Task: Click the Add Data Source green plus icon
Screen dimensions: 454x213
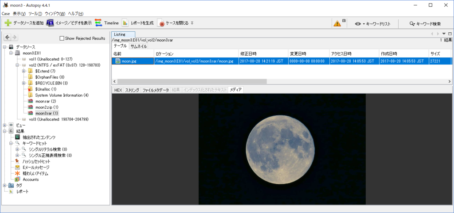Action: click(8, 23)
